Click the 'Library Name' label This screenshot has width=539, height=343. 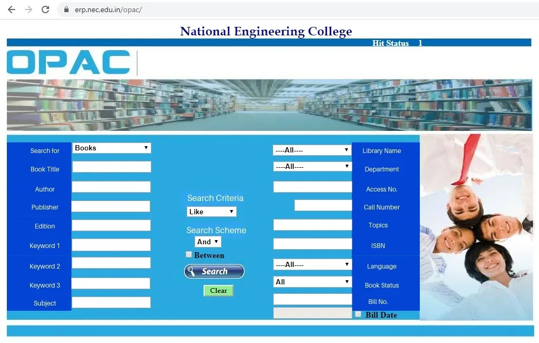click(x=381, y=151)
